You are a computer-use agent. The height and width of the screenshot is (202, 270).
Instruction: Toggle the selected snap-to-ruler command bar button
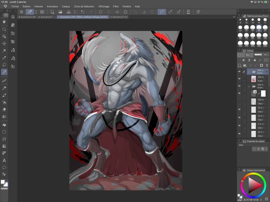click(x=162, y=12)
